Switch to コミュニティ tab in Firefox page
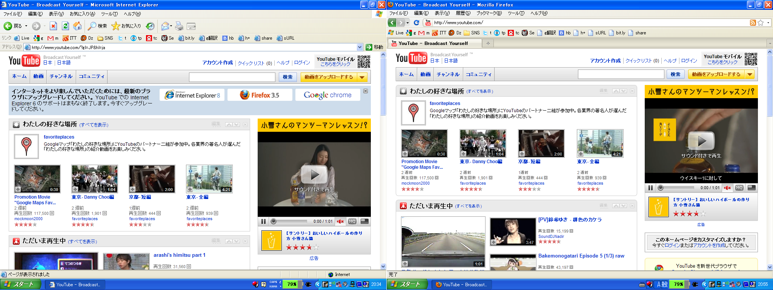The width and height of the screenshot is (773, 290). click(x=478, y=74)
